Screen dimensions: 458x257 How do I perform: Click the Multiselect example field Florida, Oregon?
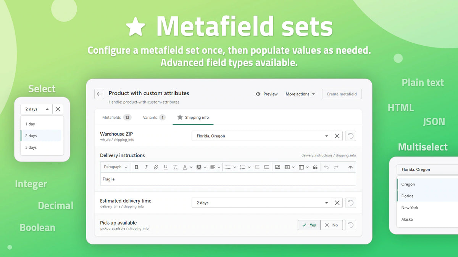click(427, 169)
